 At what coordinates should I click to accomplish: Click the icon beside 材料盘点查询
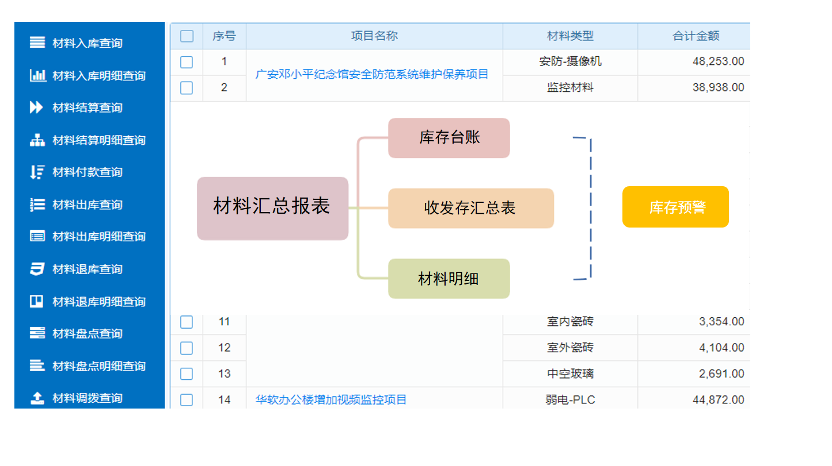tap(37, 333)
